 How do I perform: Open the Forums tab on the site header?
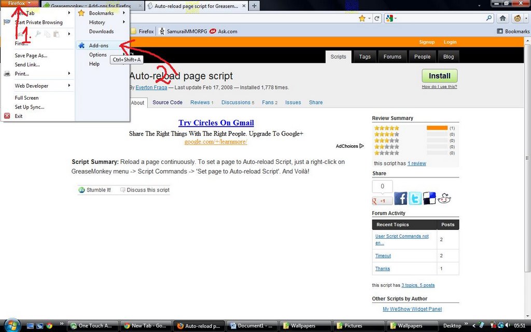tap(393, 57)
